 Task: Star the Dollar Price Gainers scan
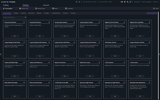coord(74,62)
